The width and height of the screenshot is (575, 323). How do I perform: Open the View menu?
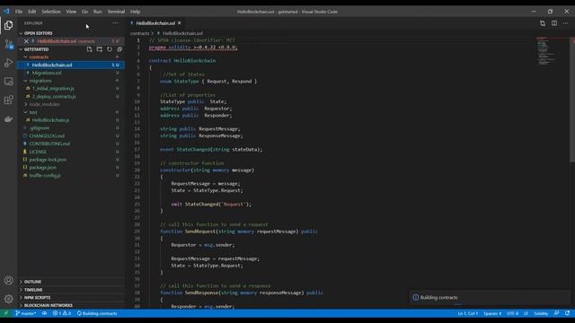coord(71,12)
